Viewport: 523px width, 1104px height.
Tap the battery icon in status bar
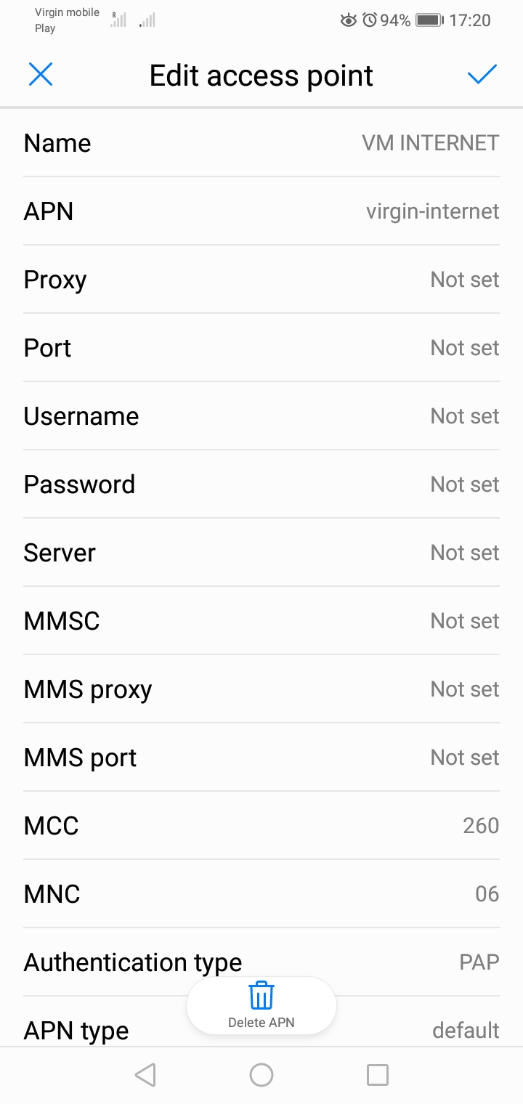(429, 20)
